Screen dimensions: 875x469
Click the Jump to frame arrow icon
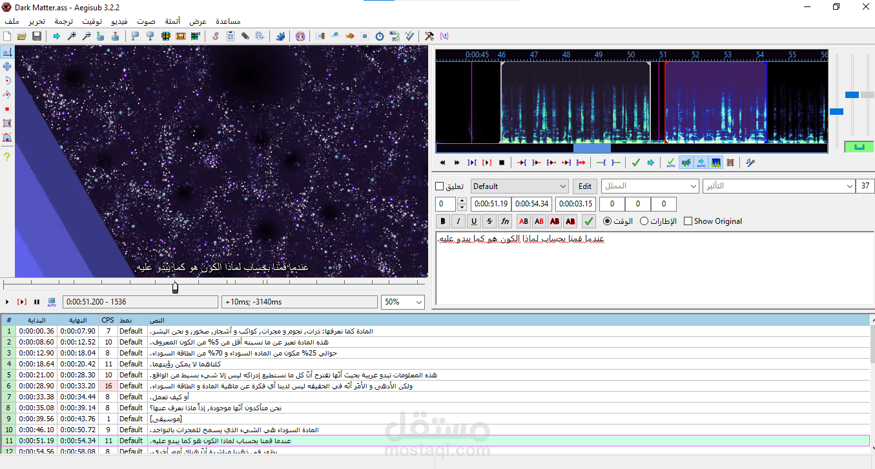pos(57,36)
